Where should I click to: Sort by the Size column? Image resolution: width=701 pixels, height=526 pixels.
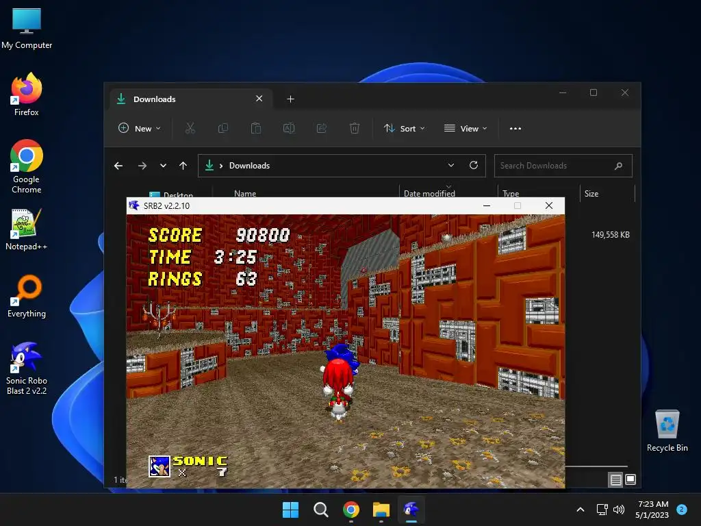click(x=591, y=194)
